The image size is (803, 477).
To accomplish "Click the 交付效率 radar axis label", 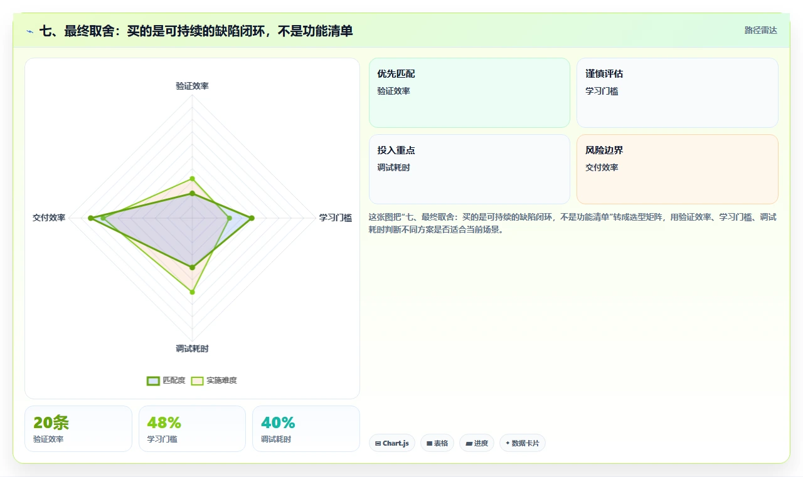I will (49, 218).
